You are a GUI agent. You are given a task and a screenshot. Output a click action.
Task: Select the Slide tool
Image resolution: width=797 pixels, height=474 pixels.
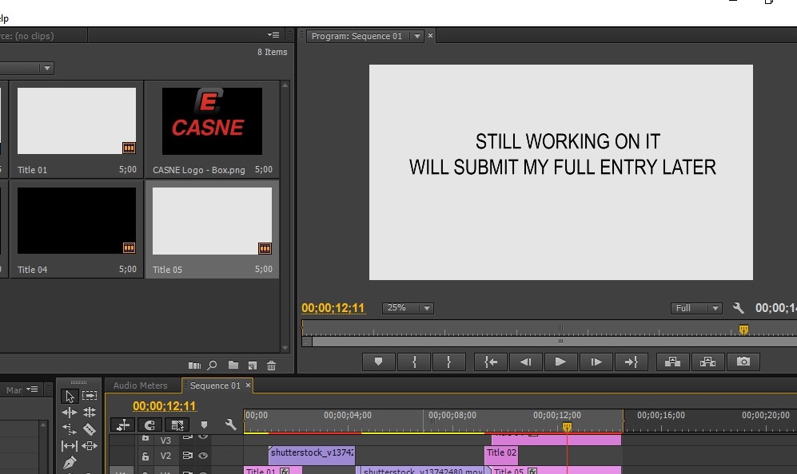90,446
